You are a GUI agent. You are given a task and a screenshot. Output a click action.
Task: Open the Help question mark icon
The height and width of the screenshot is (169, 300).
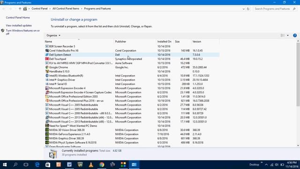pyautogui.click(x=295, y=36)
